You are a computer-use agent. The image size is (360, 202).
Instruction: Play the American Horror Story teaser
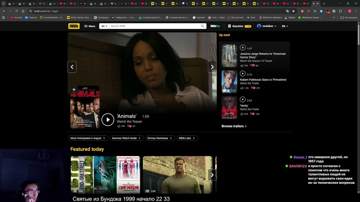(x=243, y=48)
